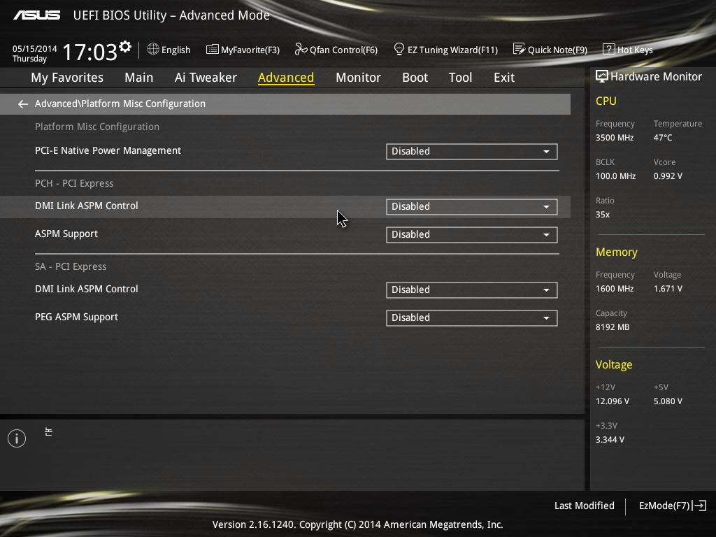Select ASPM Support label
Image resolution: width=716 pixels, height=537 pixels.
click(x=66, y=234)
